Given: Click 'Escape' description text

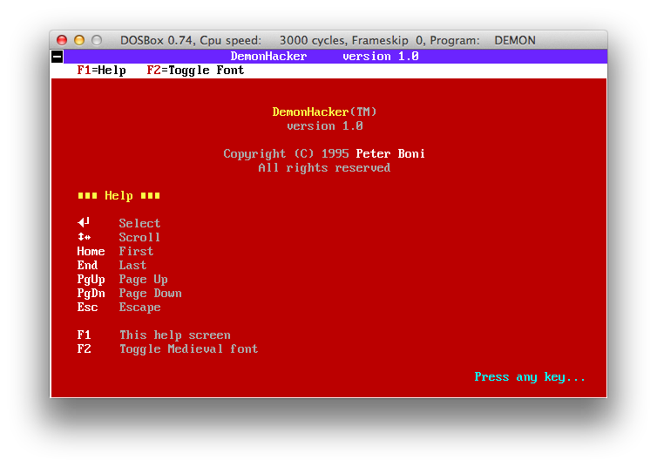Looking at the screenshot, I should click(x=140, y=307).
